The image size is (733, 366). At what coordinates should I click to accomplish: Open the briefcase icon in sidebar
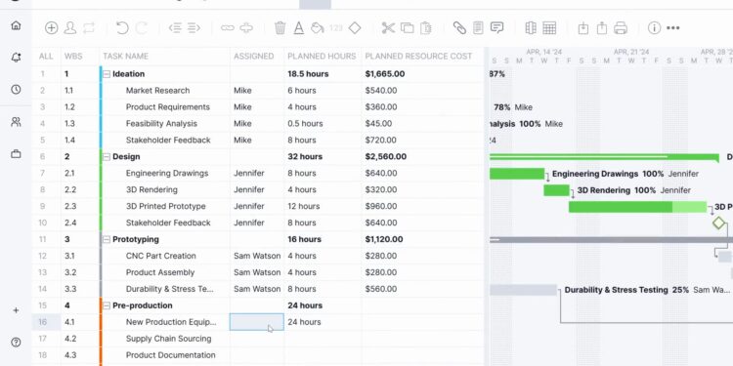click(x=16, y=154)
